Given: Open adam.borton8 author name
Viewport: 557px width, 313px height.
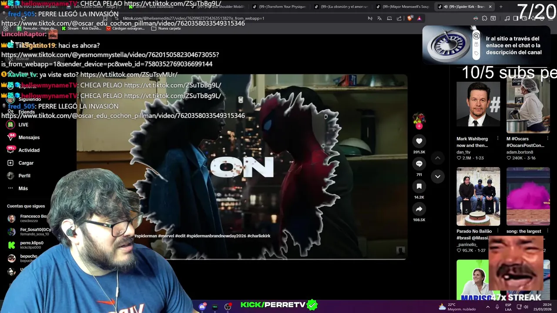Looking at the screenshot, I should (x=520, y=152).
